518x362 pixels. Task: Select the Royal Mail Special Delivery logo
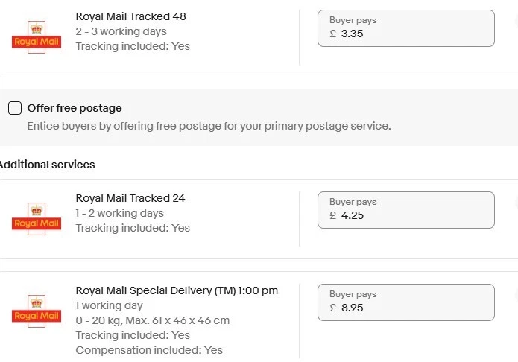(x=37, y=311)
